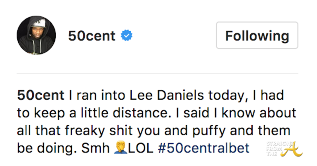Open the 50cent username in the header
The image size is (317, 166).
92,36
